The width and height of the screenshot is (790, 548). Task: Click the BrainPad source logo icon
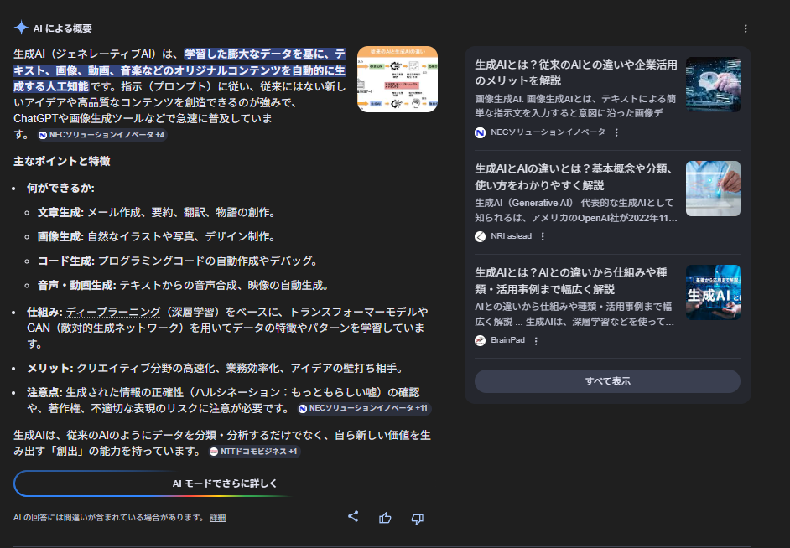(481, 341)
